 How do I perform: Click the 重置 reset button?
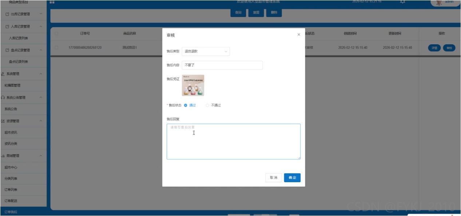pyautogui.click(x=256, y=13)
